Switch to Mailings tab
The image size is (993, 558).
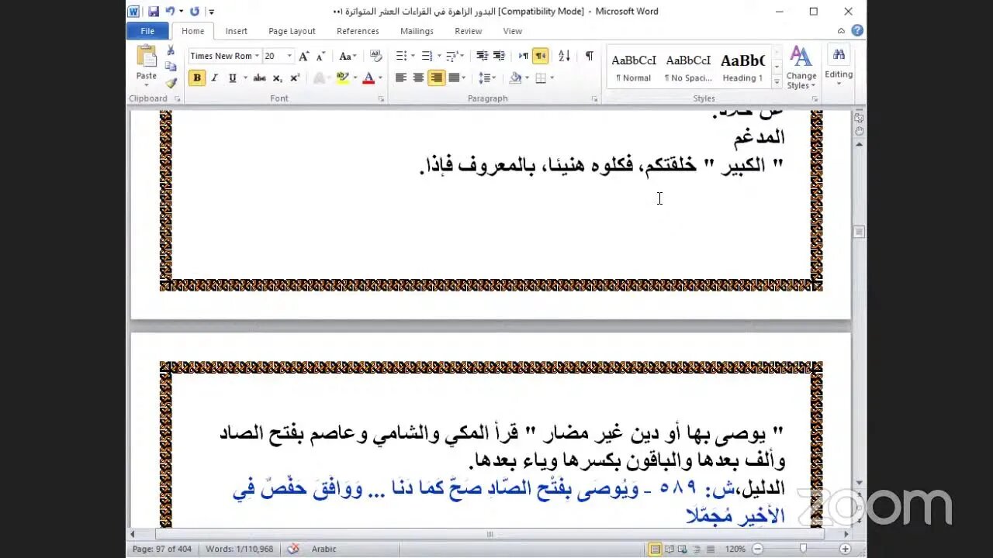pyautogui.click(x=417, y=31)
